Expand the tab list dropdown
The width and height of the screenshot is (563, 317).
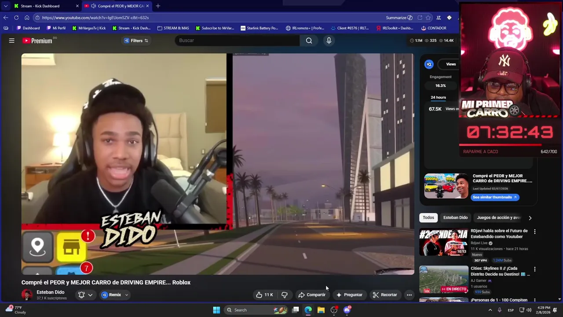[x=6, y=6]
